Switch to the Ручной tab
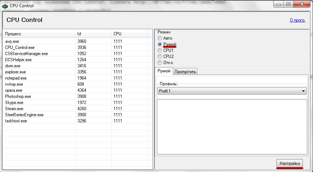The height and width of the screenshot is (172, 313). point(164,71)
